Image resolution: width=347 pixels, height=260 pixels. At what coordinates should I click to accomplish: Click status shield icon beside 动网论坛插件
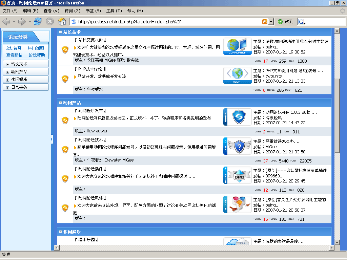[x=65, y=178]
